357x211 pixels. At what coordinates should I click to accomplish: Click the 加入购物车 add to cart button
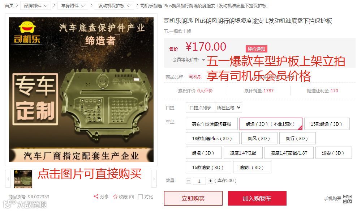(x=257, y=198)
